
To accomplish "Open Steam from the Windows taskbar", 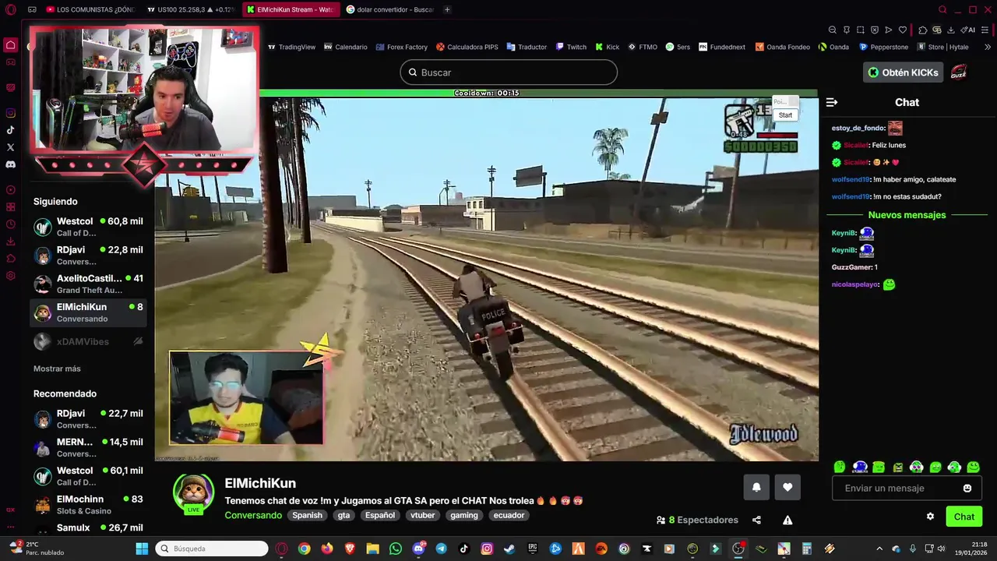I will 509,549.
